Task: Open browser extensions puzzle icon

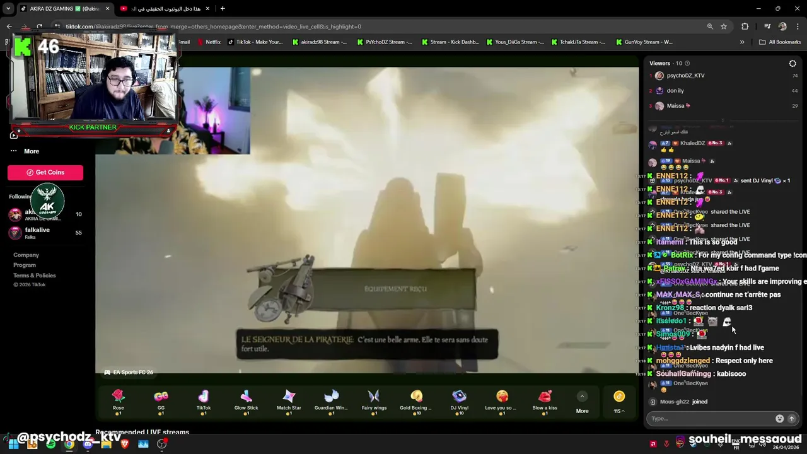Action: 745,26
